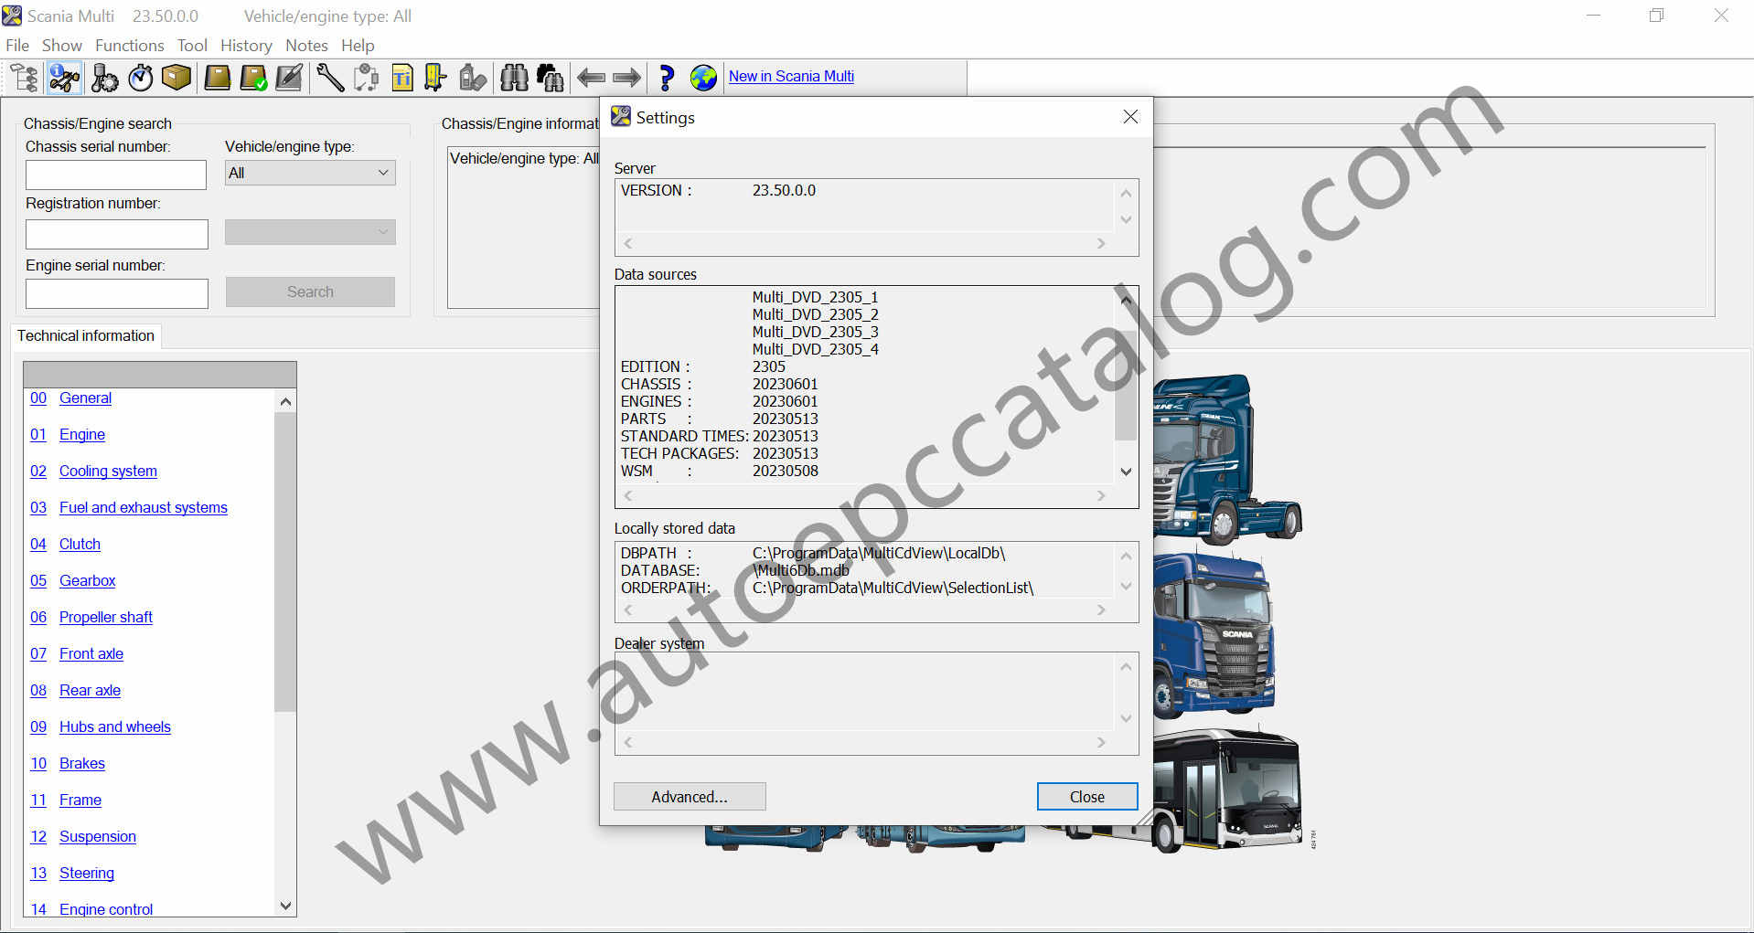This screenshot has width=1754, height=933.
Task: Open the Frame link
Action: click(x=80, y=800)
